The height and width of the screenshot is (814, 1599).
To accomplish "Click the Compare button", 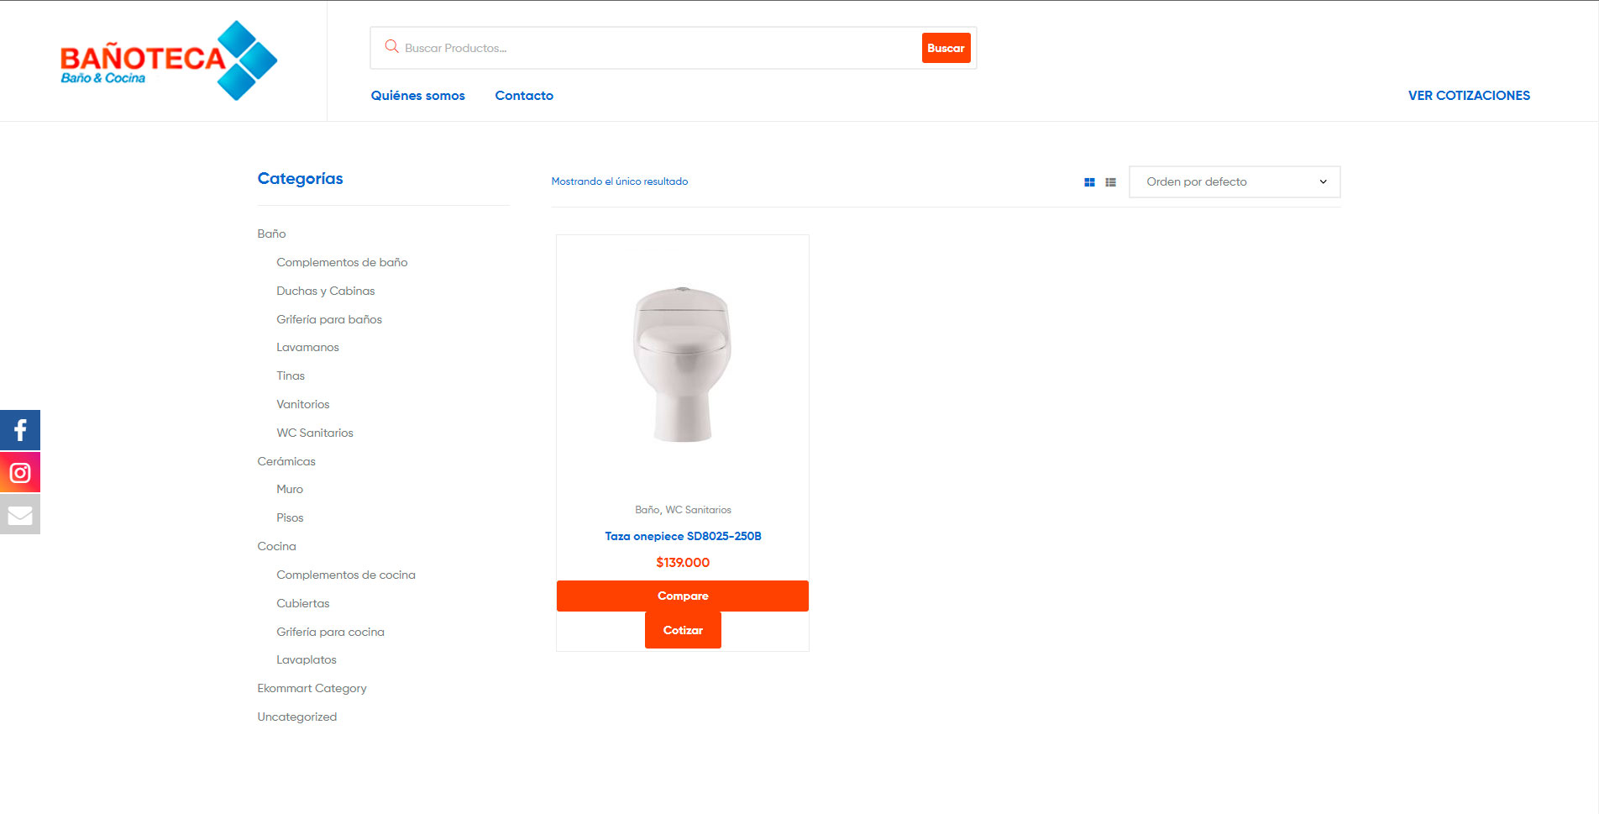I will [682, 596].
